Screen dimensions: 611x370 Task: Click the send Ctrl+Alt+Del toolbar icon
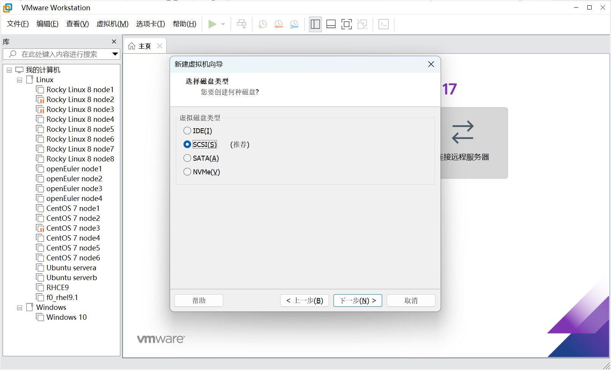pos(241,24)
